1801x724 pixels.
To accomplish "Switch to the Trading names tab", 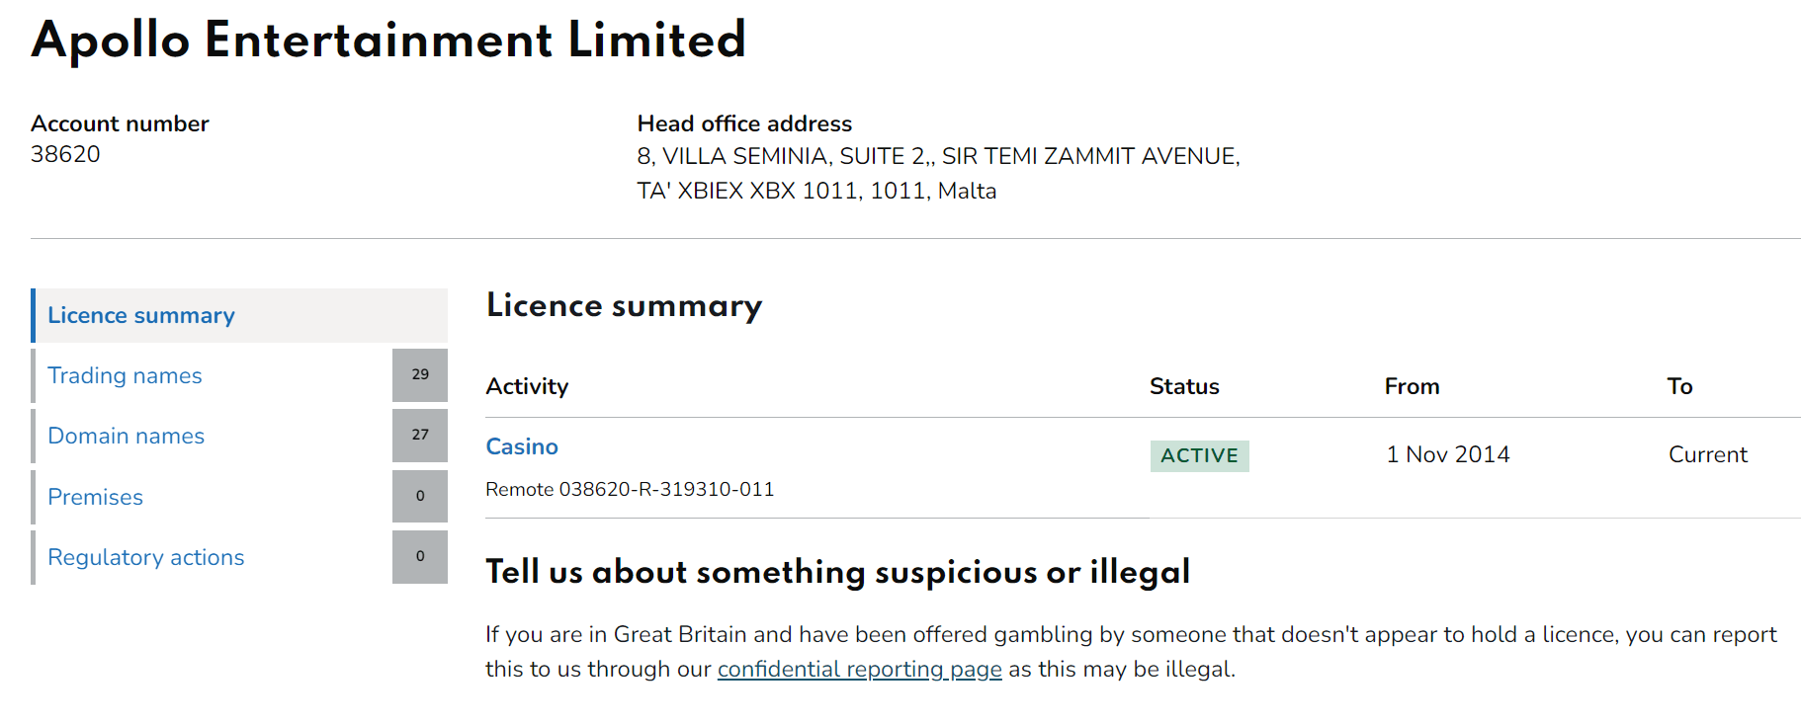I will (125, 376).
